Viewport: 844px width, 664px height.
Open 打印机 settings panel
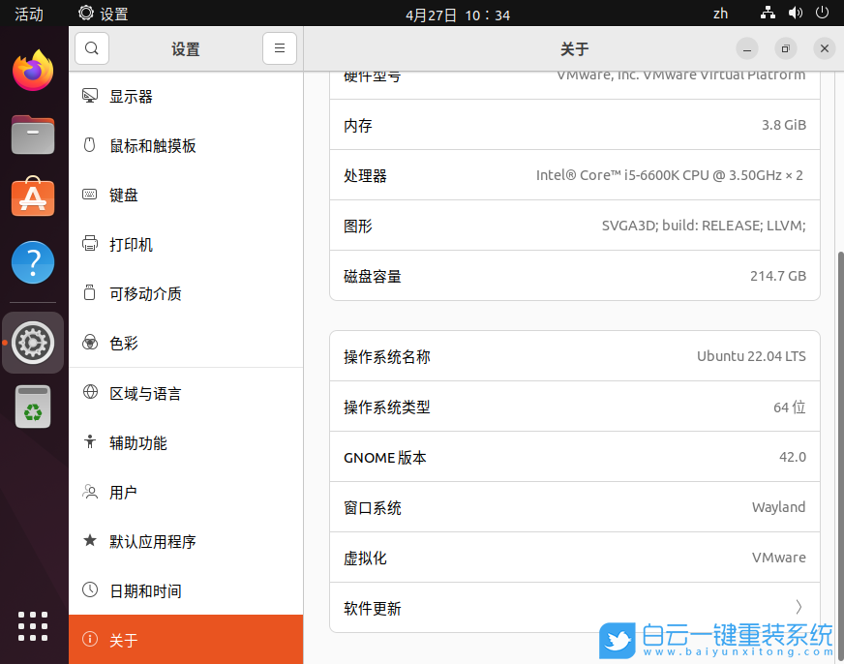click(x=131, y=244)
